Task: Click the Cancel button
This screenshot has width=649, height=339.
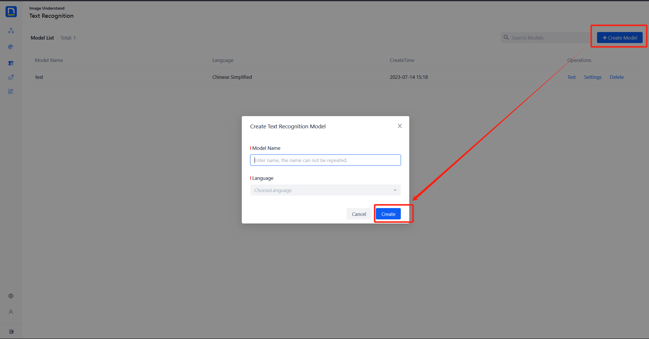Action: tap(359, 214)
